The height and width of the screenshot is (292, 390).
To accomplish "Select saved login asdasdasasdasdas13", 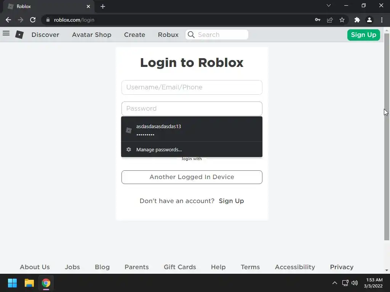I will coord(192,130).
